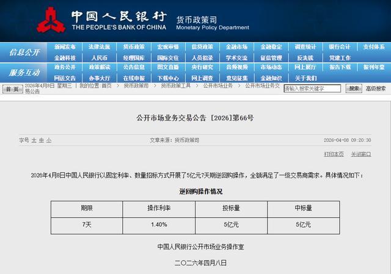Click the 搜索 search button
This screenshot has height=274, width=391.
point(354,89)
